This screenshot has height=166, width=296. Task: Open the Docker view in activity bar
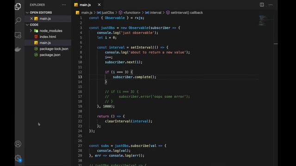coord(18,49)
